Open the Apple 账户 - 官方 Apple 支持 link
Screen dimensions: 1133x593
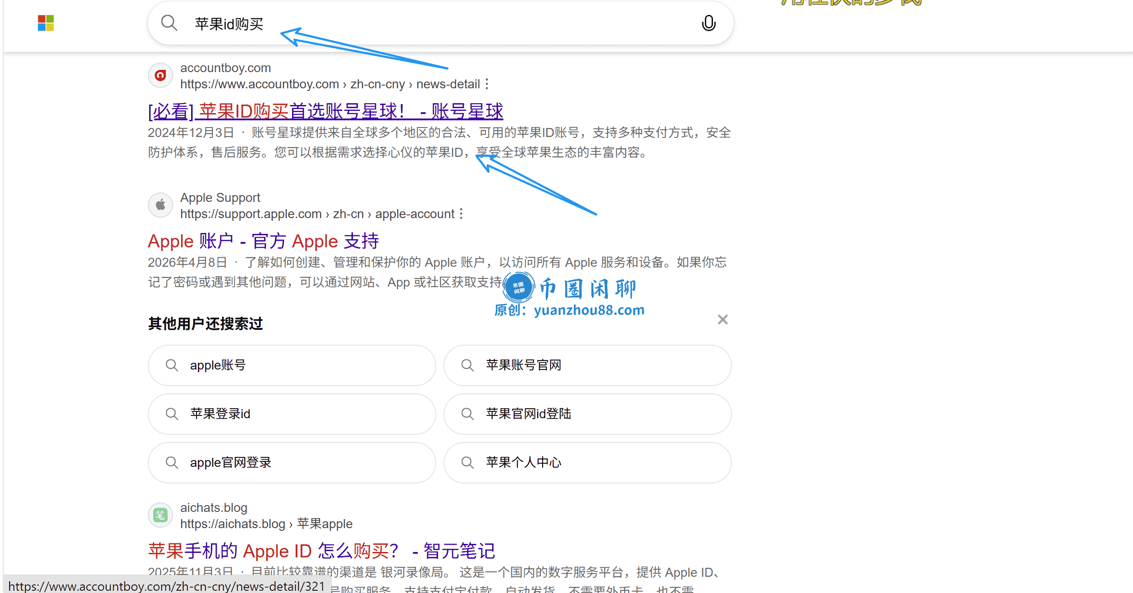click(x=264, y=241)
